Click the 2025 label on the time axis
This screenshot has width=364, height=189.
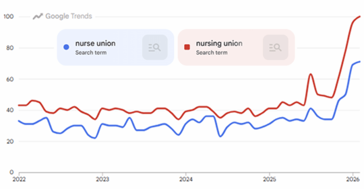[269, 178]
